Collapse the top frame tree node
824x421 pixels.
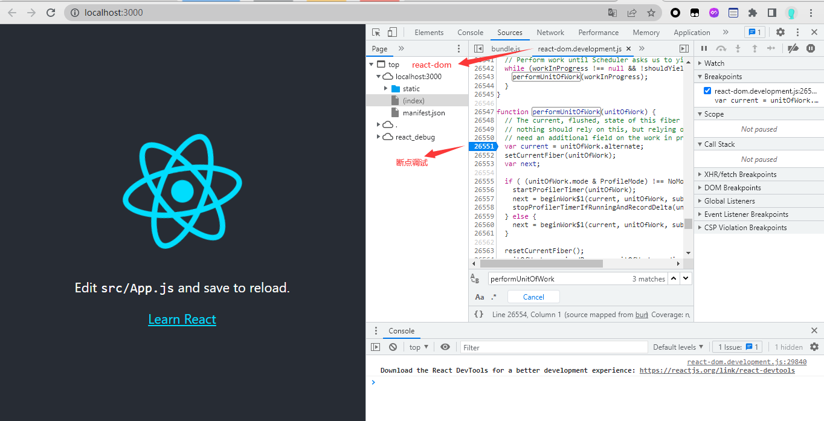371,65
